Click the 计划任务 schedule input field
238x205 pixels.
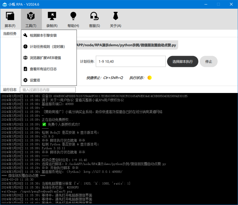131,61
